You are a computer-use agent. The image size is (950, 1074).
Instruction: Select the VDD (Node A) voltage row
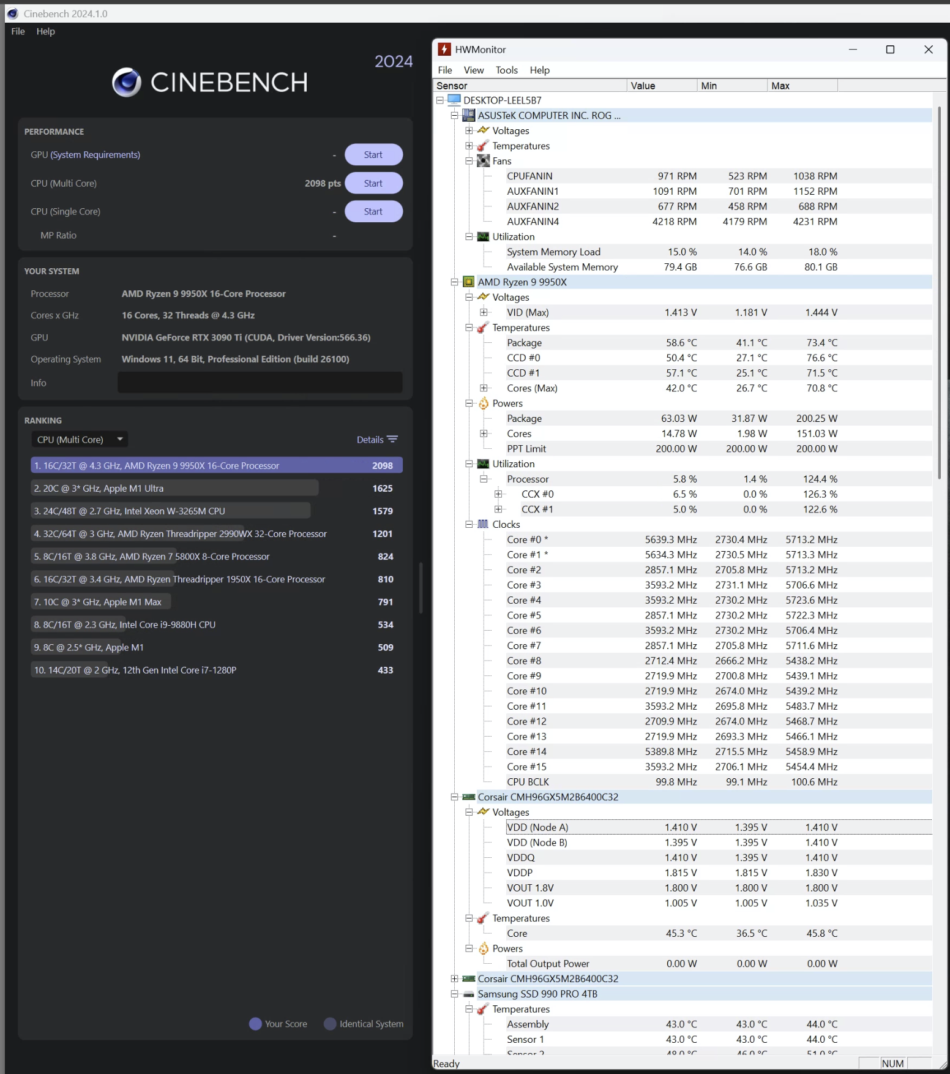[719, 827]
